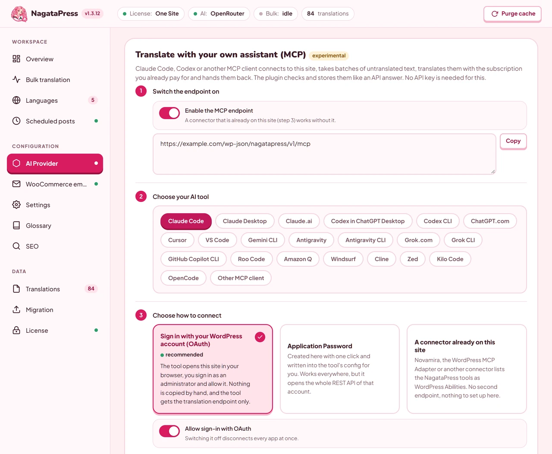Screen dimensions: 552x454
Task: Click the WooCommerce emails envelope icon
Action: [x=16, y=184]
